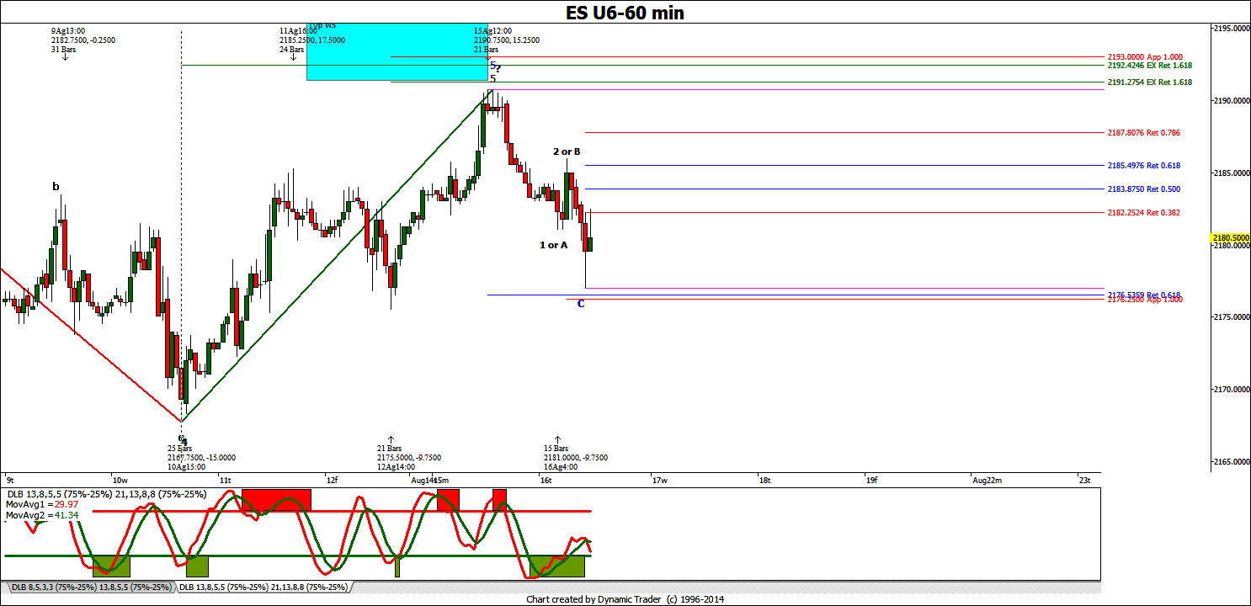Viewport: 1251px width, 606px height.
Task: Click the 2170.0000 price axis label
Action: click(x=1231, y=390)
